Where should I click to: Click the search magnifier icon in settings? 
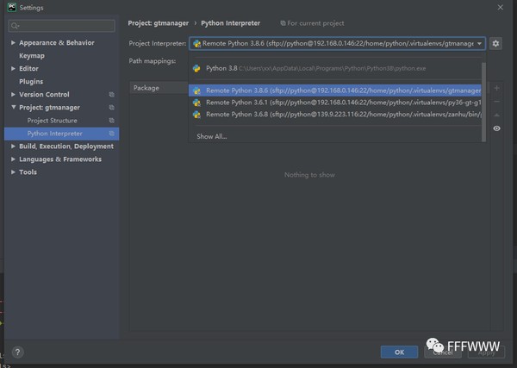15,26
